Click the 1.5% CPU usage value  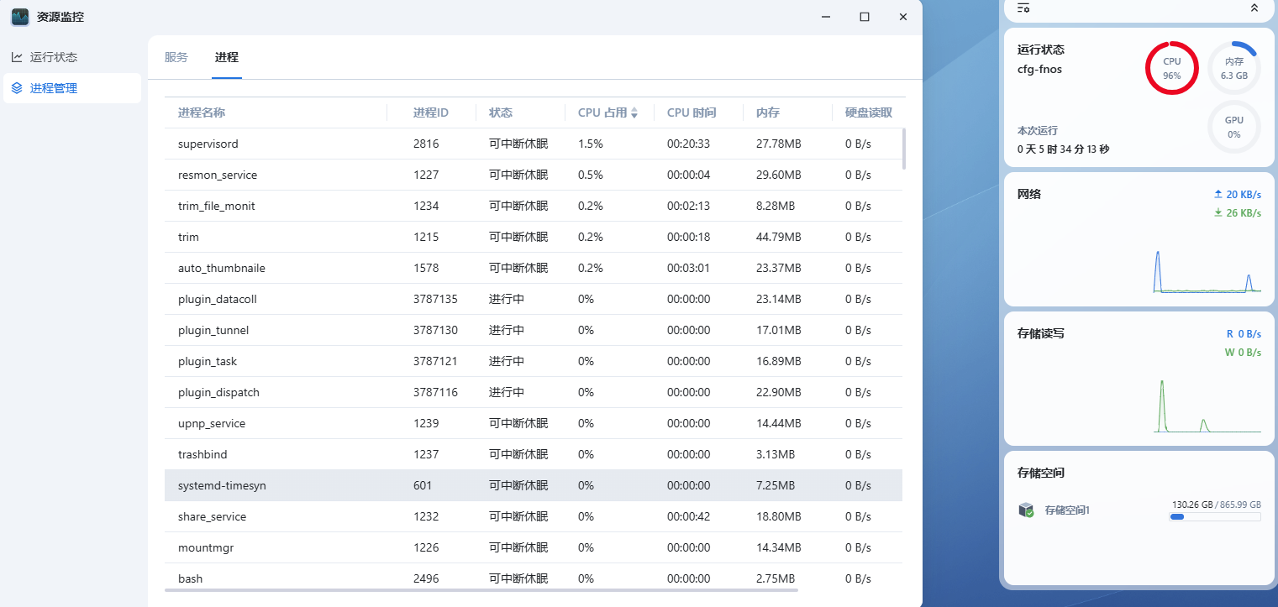pyautogui.click(x=591, y=144)
